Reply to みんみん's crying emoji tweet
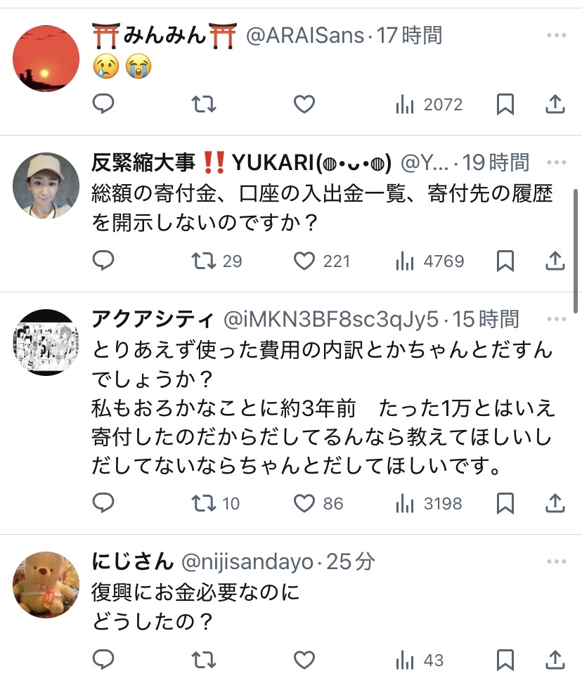This screenshot has width=582, height=683. click(x=103, y=104)
